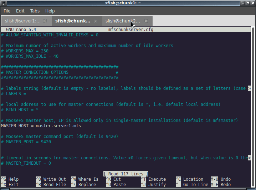
Task: Click the Read 117 lines status message
Action: [126, 174]
